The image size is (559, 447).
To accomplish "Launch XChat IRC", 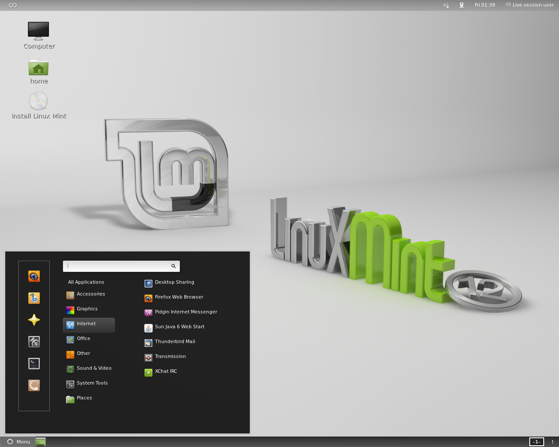I will [161, 371].
